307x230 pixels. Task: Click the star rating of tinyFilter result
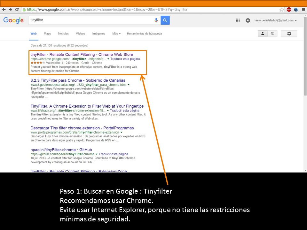38,63
